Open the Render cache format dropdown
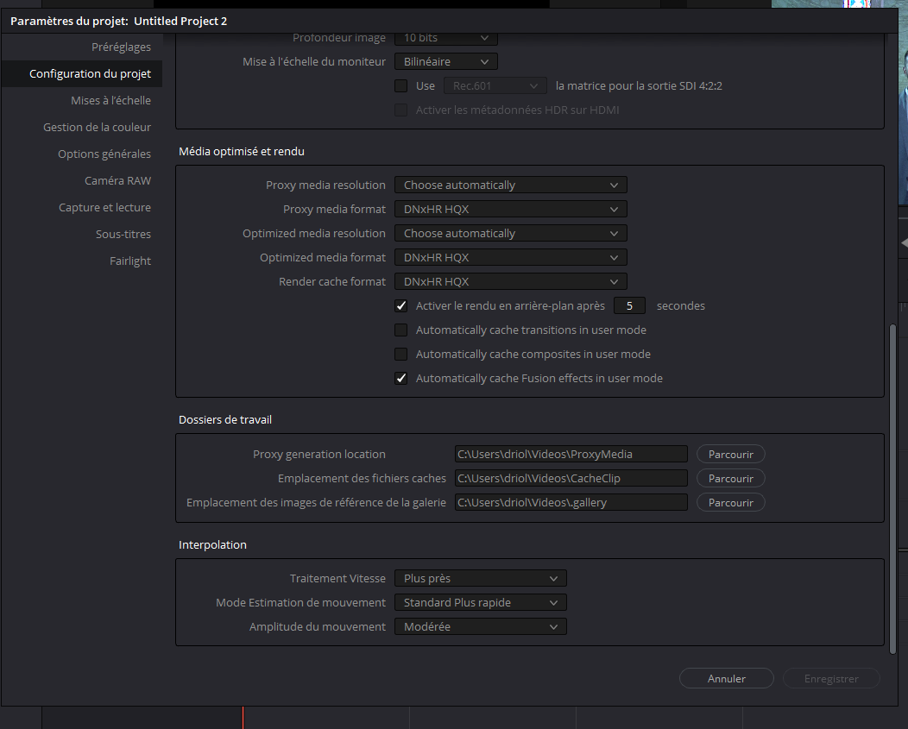Viewport: 908px width, 729px height. (510, 281)
